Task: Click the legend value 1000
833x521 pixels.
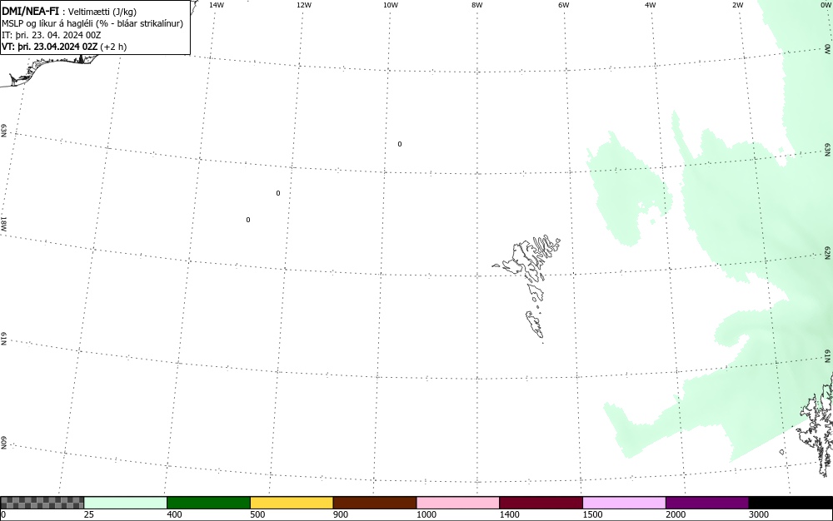Action: point(426,514)
